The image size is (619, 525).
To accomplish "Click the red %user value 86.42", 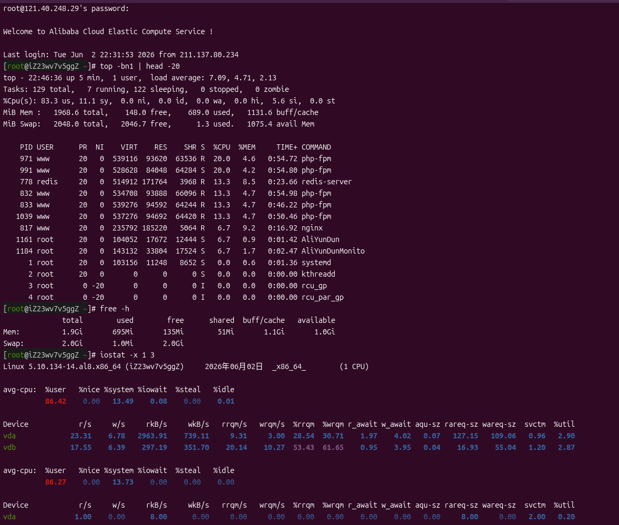I will coord(56,401).
